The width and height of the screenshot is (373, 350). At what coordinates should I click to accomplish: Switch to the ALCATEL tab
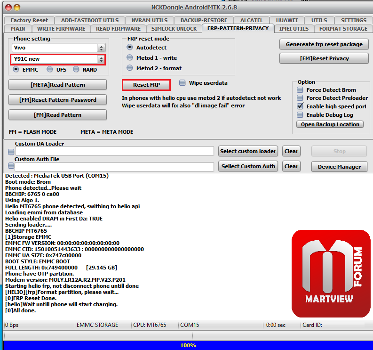[x=252, y=20]
